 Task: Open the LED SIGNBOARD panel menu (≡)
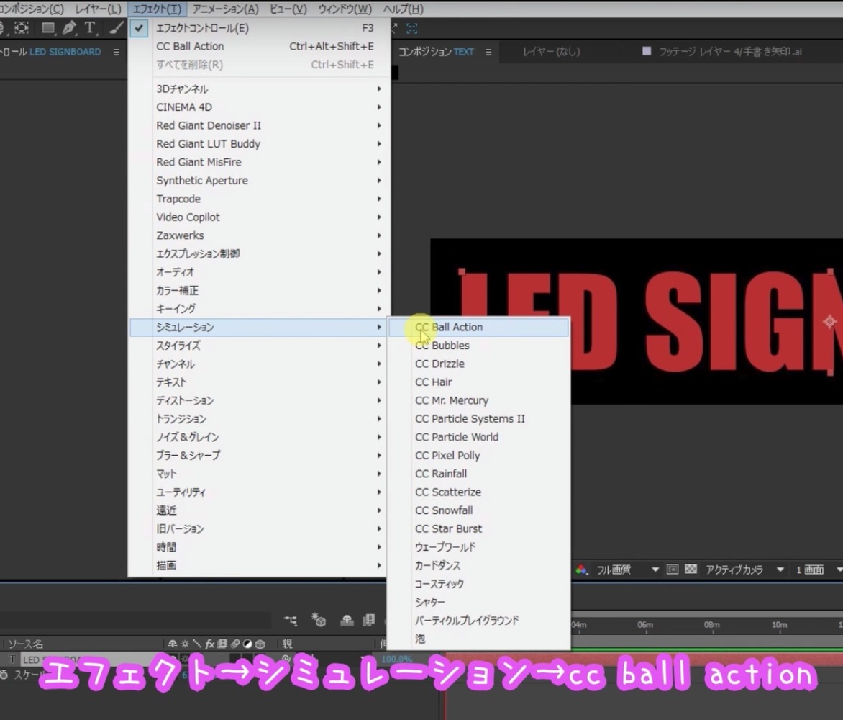117,52
